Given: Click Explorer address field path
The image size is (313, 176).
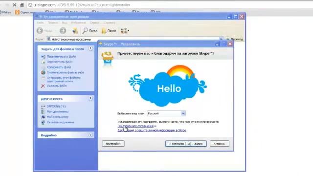Looking at the screenshot, I should coord(71,39).
